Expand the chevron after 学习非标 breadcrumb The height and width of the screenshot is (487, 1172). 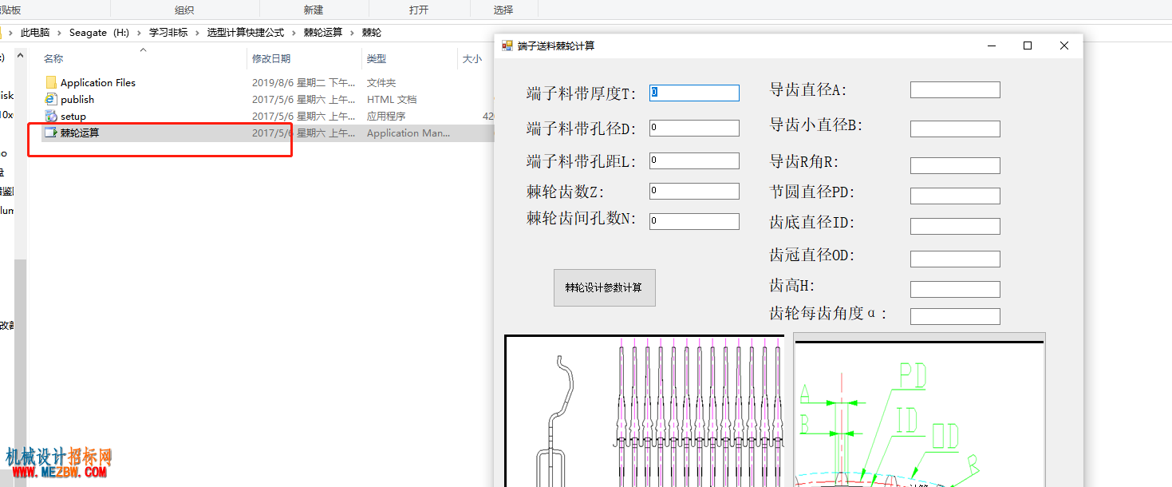198,33
